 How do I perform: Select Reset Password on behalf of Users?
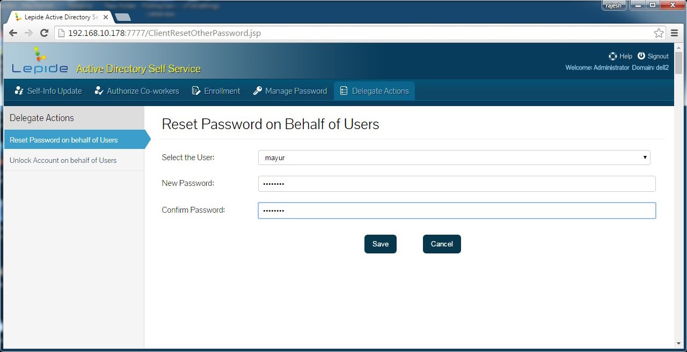[63, 140]
